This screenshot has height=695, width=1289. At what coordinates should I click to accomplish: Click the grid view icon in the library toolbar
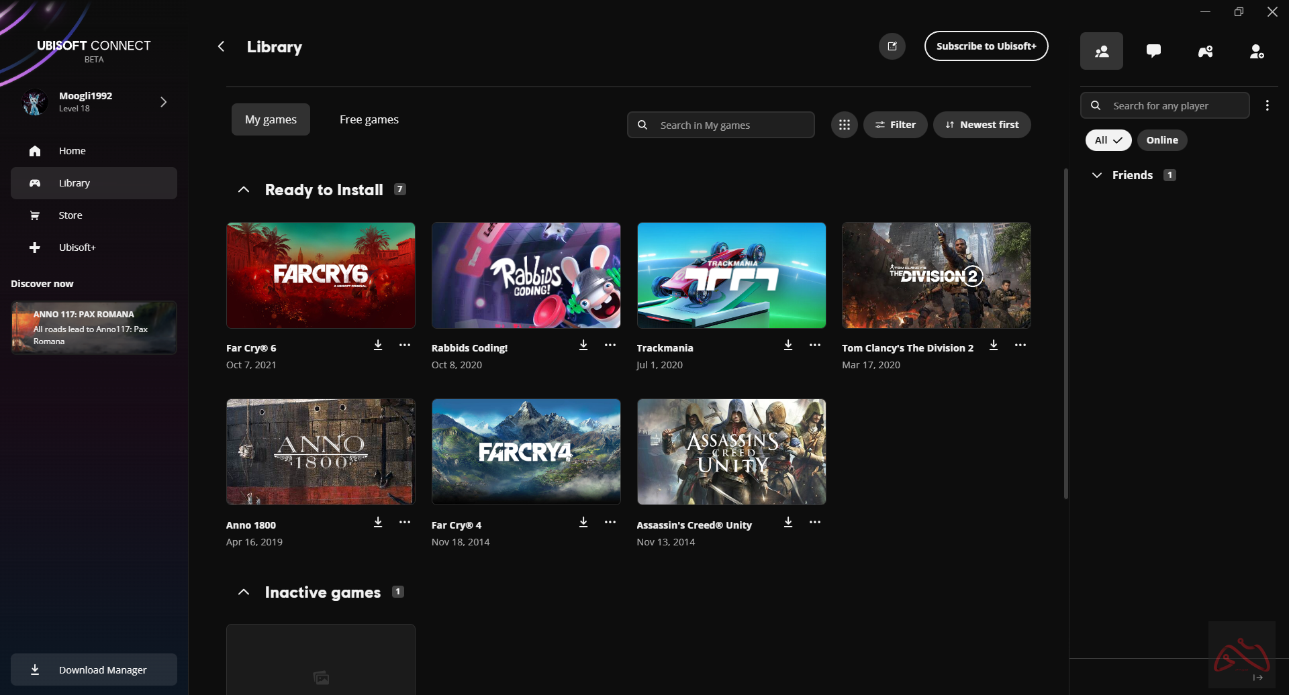point(844,125)
